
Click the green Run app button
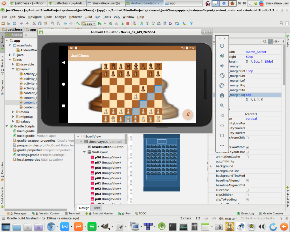pos(99,24)
